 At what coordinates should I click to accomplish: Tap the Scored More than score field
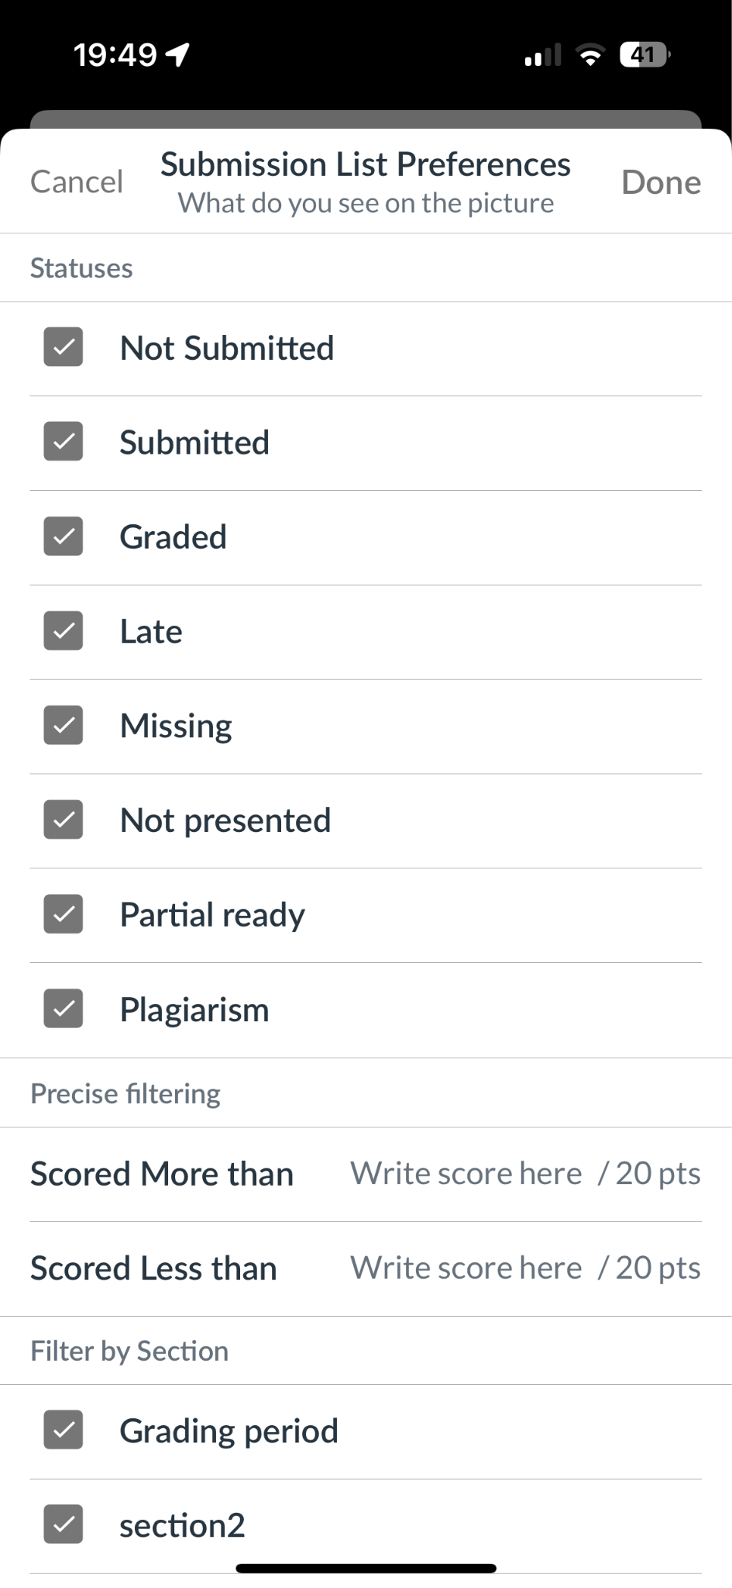point(466,1174)
